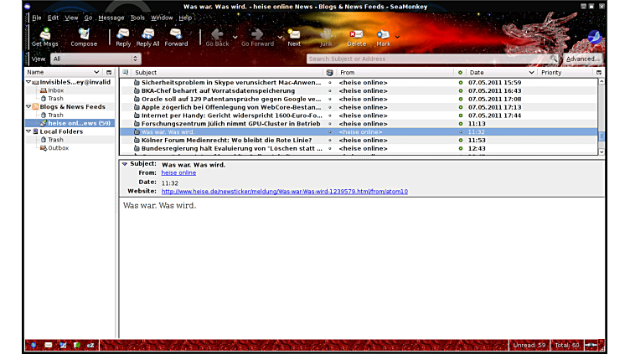Click the Get Msgs toolbar icon

point(42,37)
